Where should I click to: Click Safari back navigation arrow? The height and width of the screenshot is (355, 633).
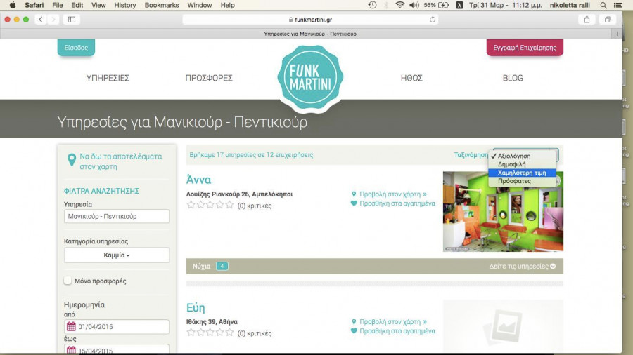point(39,19)
